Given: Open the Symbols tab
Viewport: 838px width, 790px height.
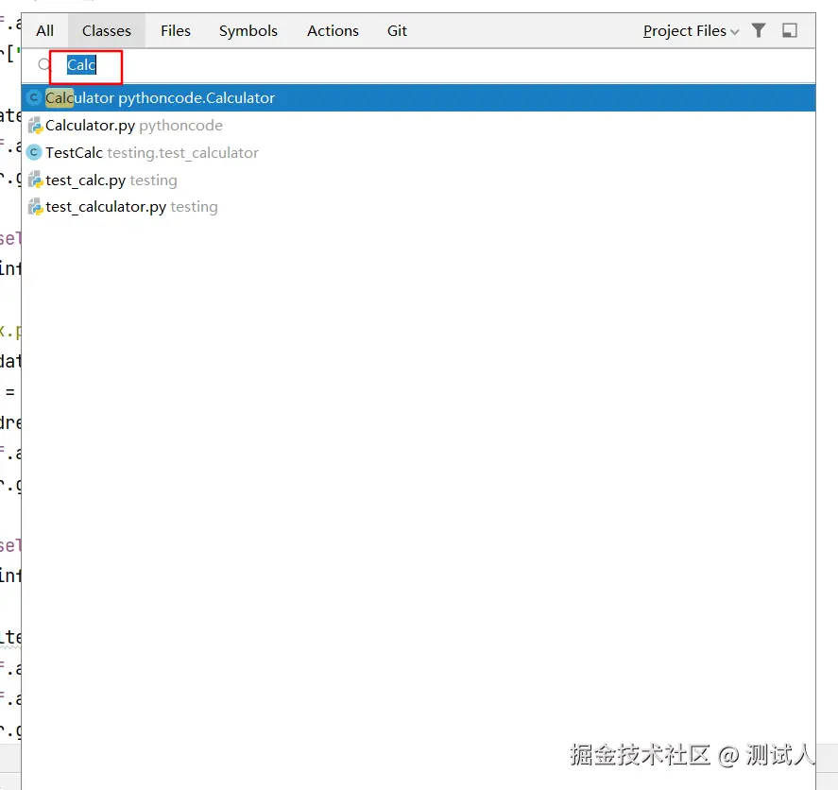Looking at the screenshot, I should 248,31.
